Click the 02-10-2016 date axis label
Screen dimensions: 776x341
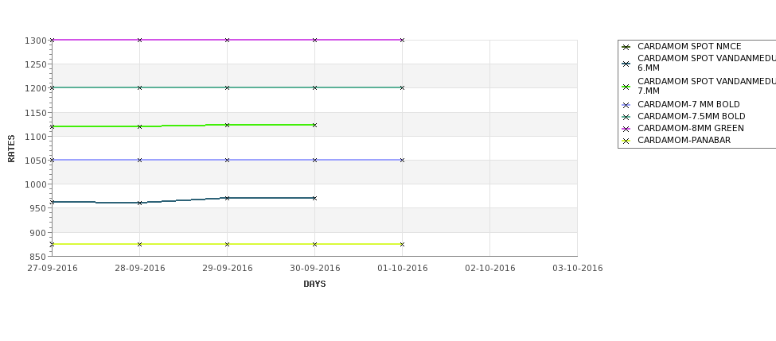[490, 269]
